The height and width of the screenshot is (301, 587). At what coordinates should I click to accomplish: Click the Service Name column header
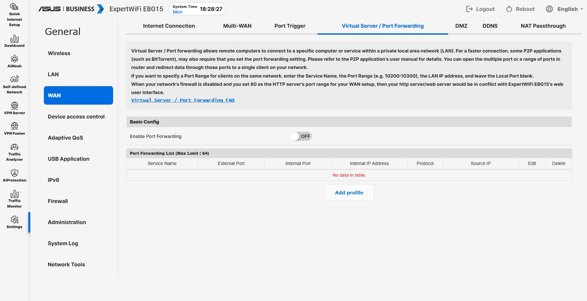click(162, 163)
